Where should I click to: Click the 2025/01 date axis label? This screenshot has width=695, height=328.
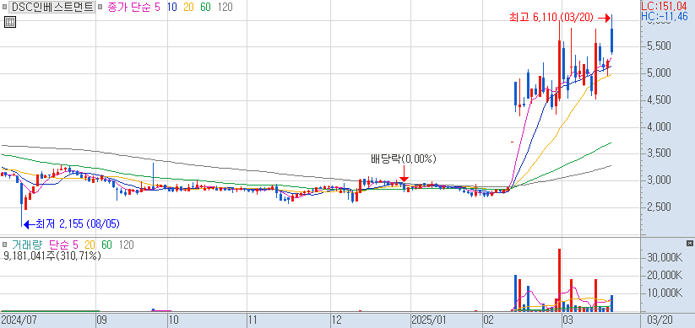pyautogui.click(x=429, y=320)
